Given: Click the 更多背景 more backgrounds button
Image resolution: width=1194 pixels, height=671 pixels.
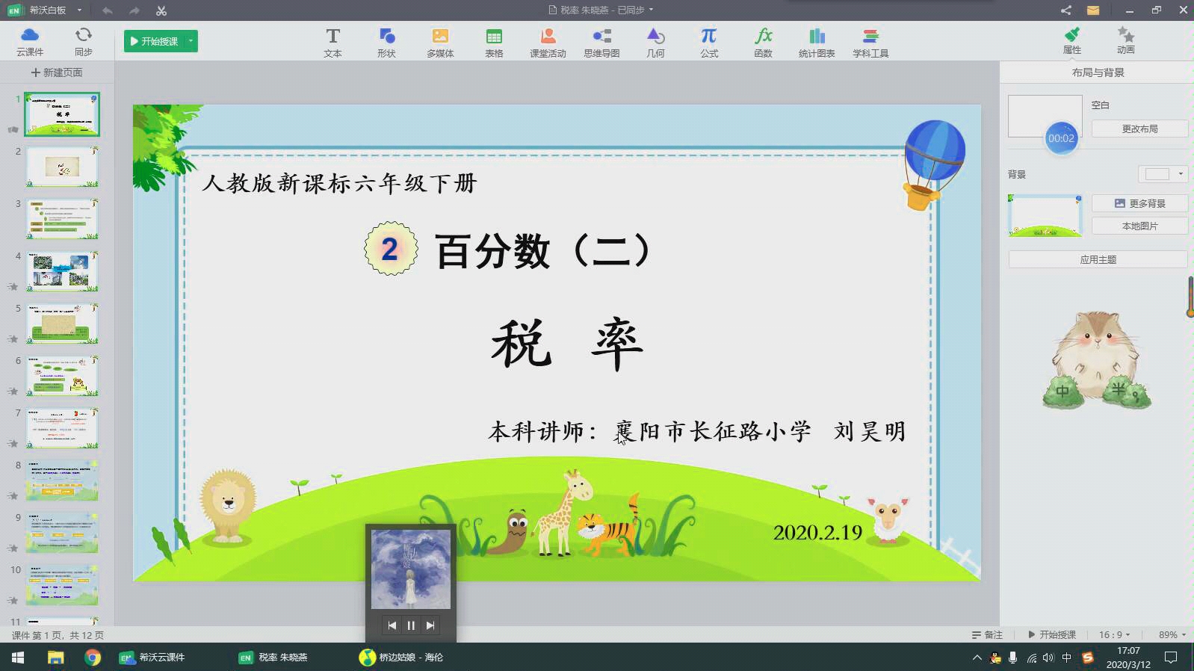Looking at the screenshot, I should click(1139, 203).
